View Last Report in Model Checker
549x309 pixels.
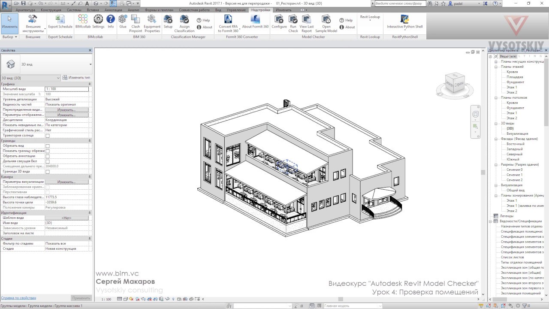(307, 23)
